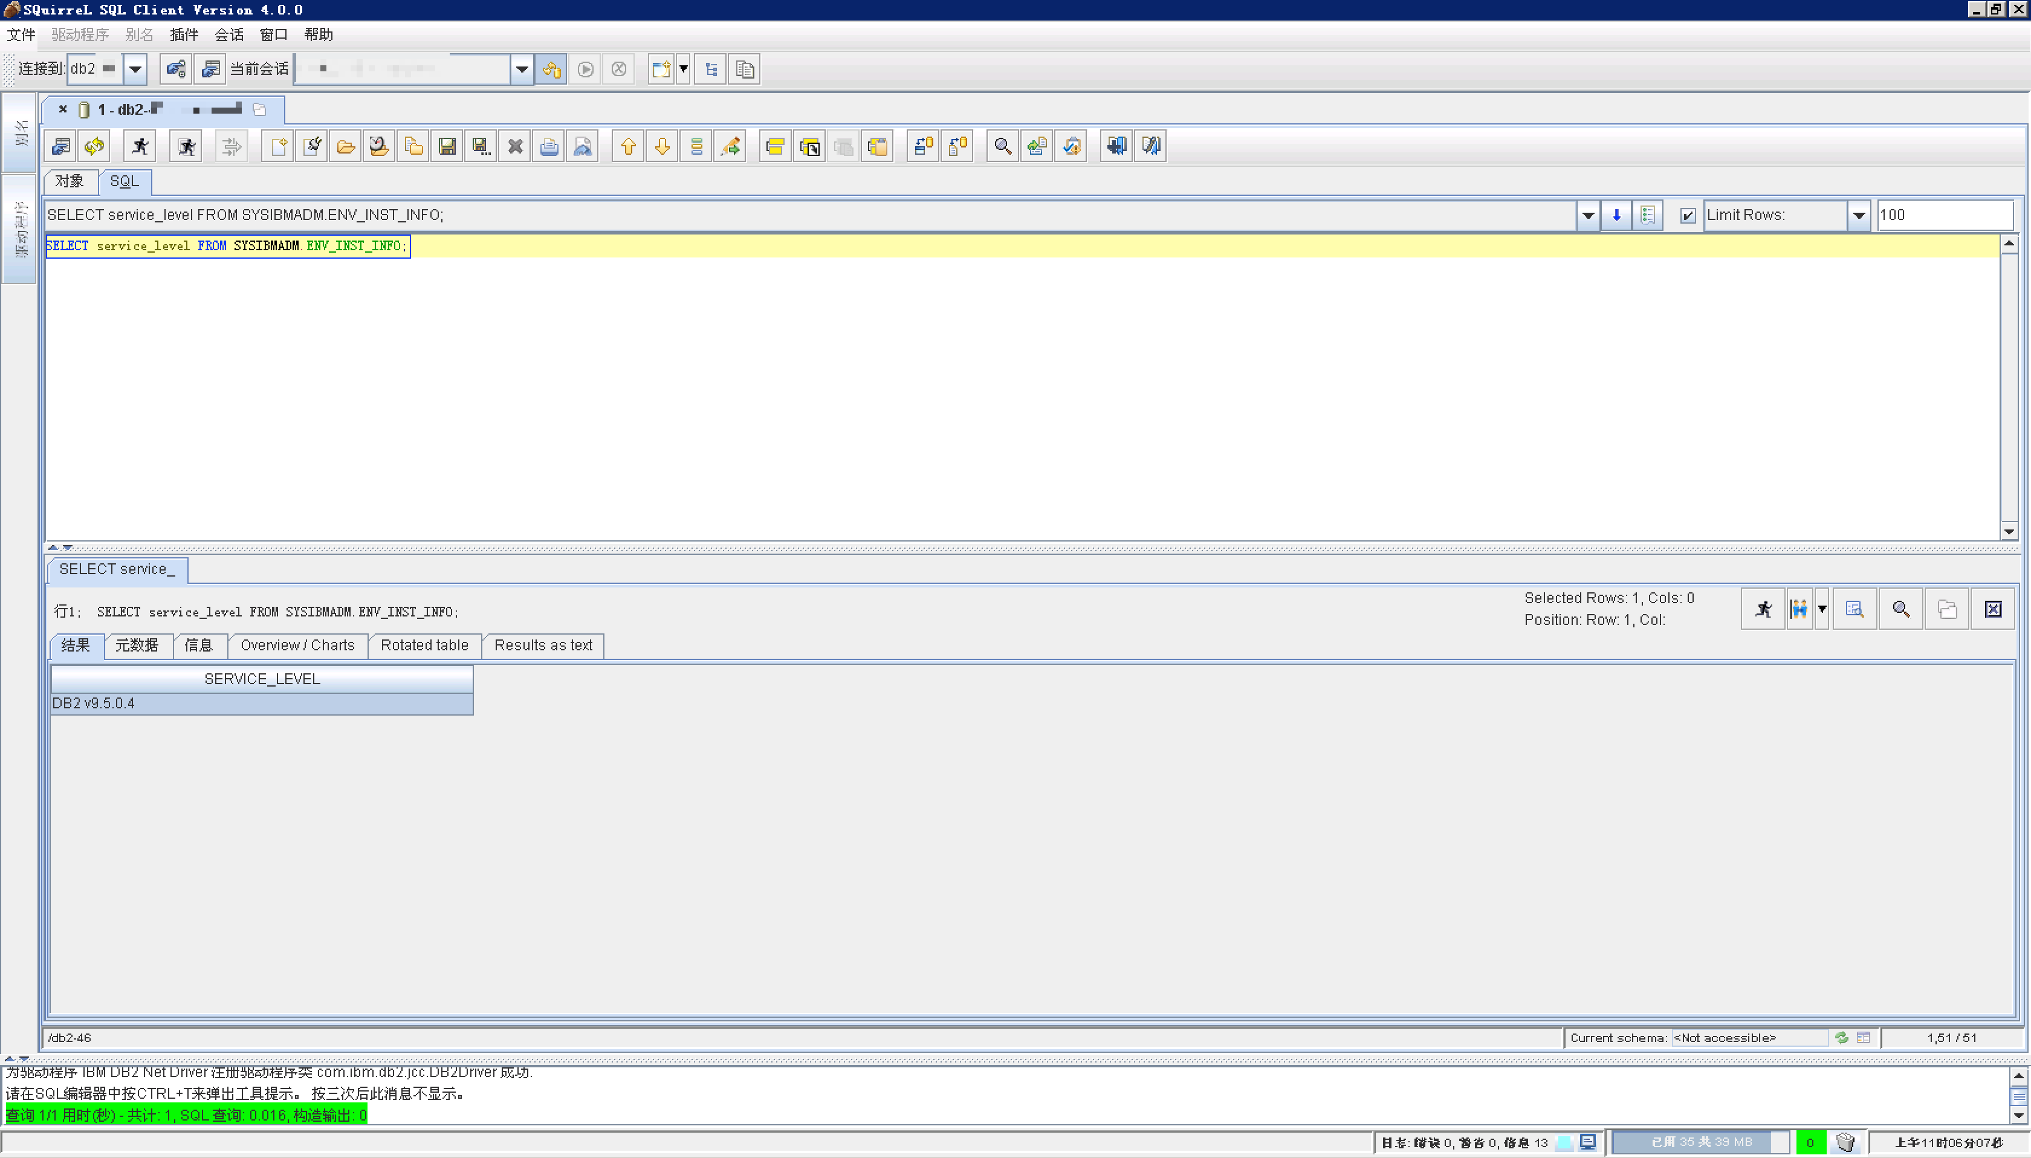This screenshot has height=1158, width=2031.
Task: Print the SQL query using the printer icon
Action: coord(549,146)
